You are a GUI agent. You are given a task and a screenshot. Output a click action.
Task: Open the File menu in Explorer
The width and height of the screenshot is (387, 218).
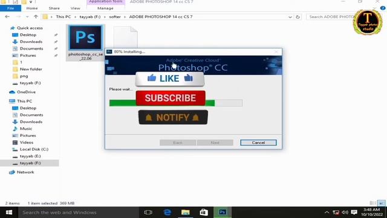10,8
